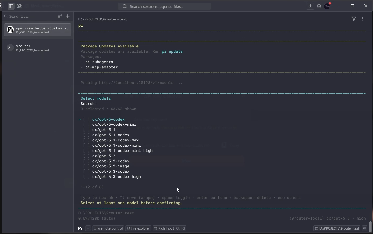Click the '(9router-local) cx/gpt-5.5 • high' status
Screen dimensions: 373x234
(328, 219)
